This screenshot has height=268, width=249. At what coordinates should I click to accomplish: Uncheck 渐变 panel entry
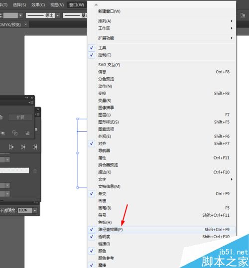161,194
